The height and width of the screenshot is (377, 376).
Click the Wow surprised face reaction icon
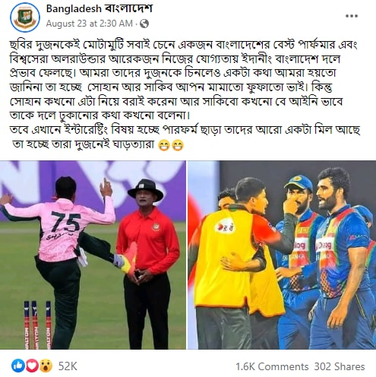pyautogui.click(x=46, y=366)
